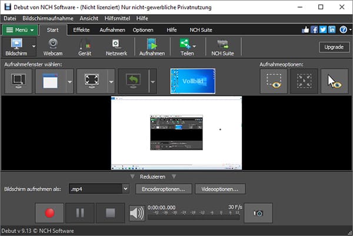Select the Vollbild thumbnail

click(x=193, y=81)
